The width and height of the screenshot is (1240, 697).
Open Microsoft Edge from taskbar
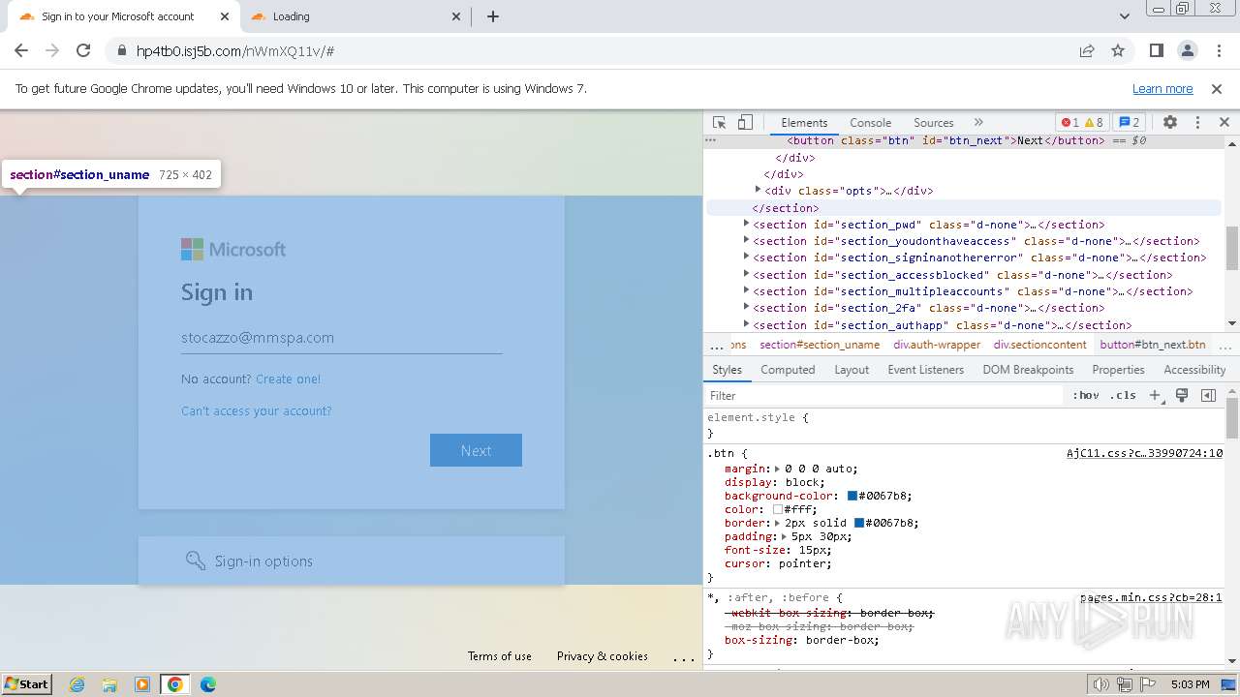(208, 683)
